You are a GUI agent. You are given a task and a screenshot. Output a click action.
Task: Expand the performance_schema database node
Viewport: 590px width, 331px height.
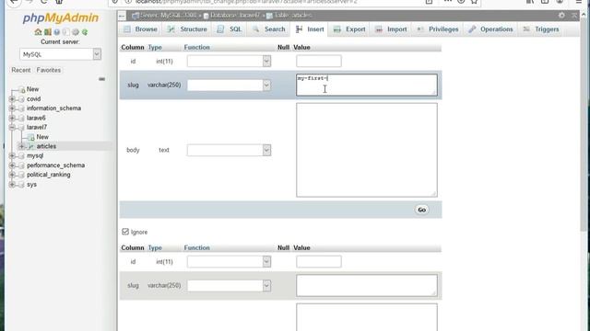12,165
